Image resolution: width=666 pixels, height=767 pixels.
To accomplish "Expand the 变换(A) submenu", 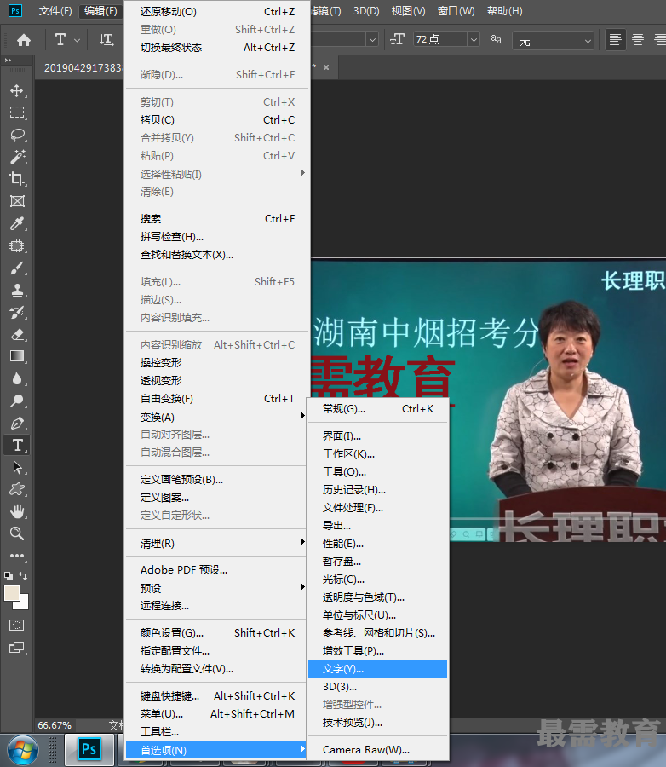I will [x=217, y=417].
